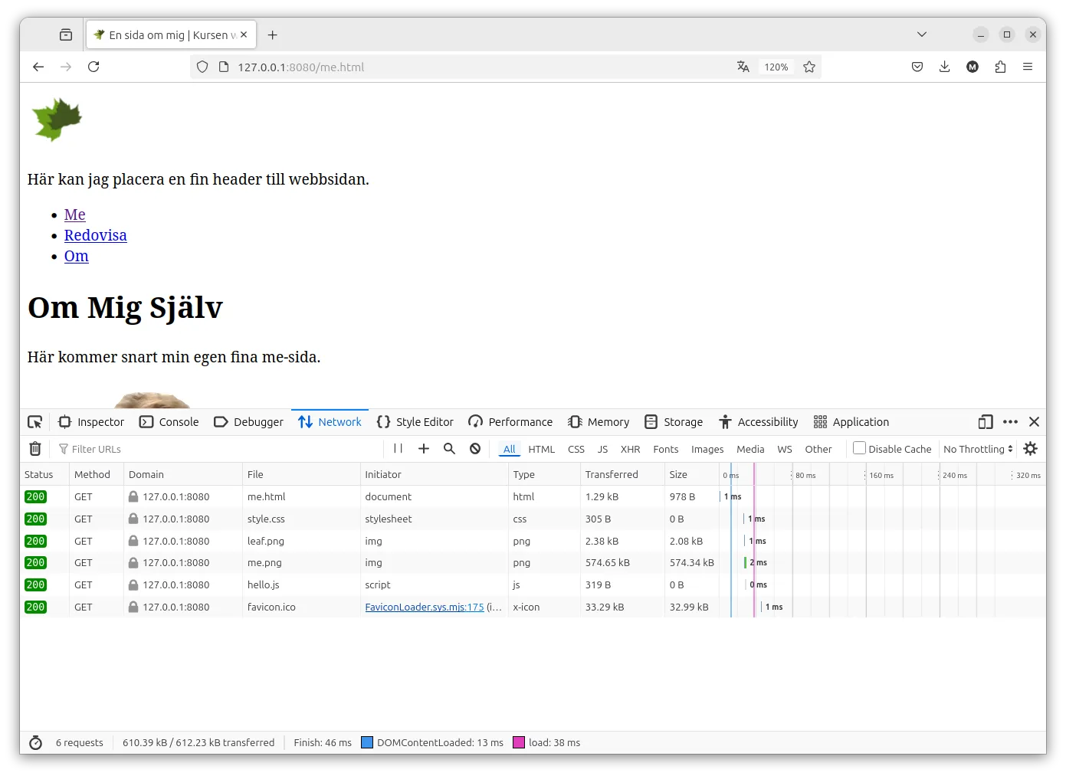The width and height of the screenshot is (1066, 776).
Task: Reload the current page
Action: 93,67
